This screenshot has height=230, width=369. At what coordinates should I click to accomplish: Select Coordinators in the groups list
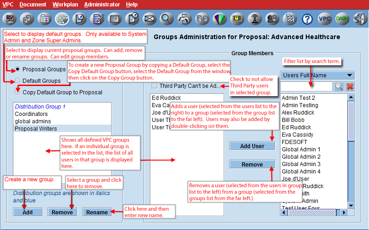click(x=62, y=114)
